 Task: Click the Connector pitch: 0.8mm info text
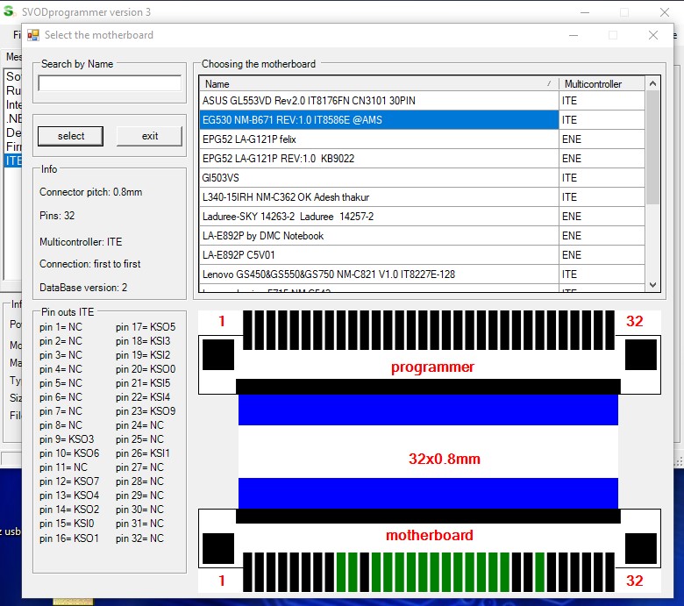[x=90, y=192]
